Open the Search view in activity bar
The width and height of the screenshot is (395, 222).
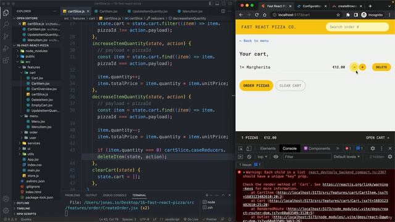6,25
